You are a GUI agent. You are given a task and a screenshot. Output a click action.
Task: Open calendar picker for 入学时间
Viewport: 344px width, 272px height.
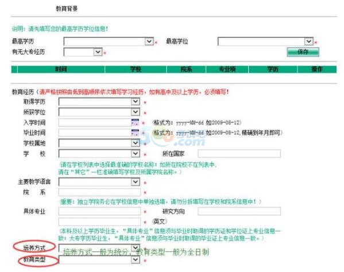[135, 122]
